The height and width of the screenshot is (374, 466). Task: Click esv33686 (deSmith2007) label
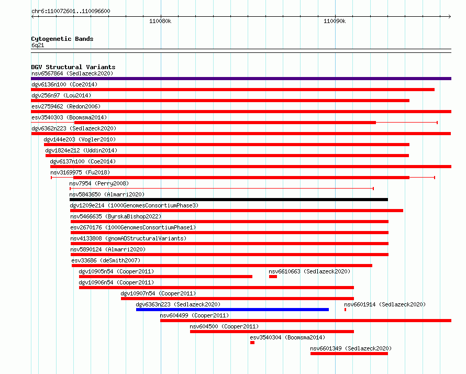point(106,260)
